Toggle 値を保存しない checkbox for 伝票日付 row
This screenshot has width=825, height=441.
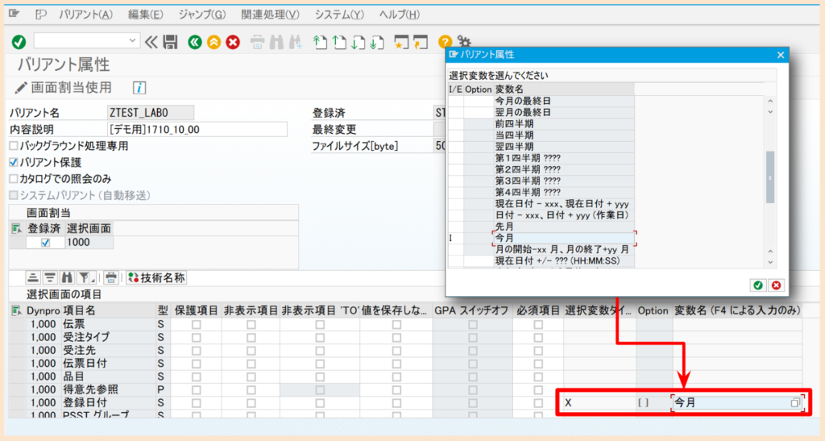click(396, 364)
